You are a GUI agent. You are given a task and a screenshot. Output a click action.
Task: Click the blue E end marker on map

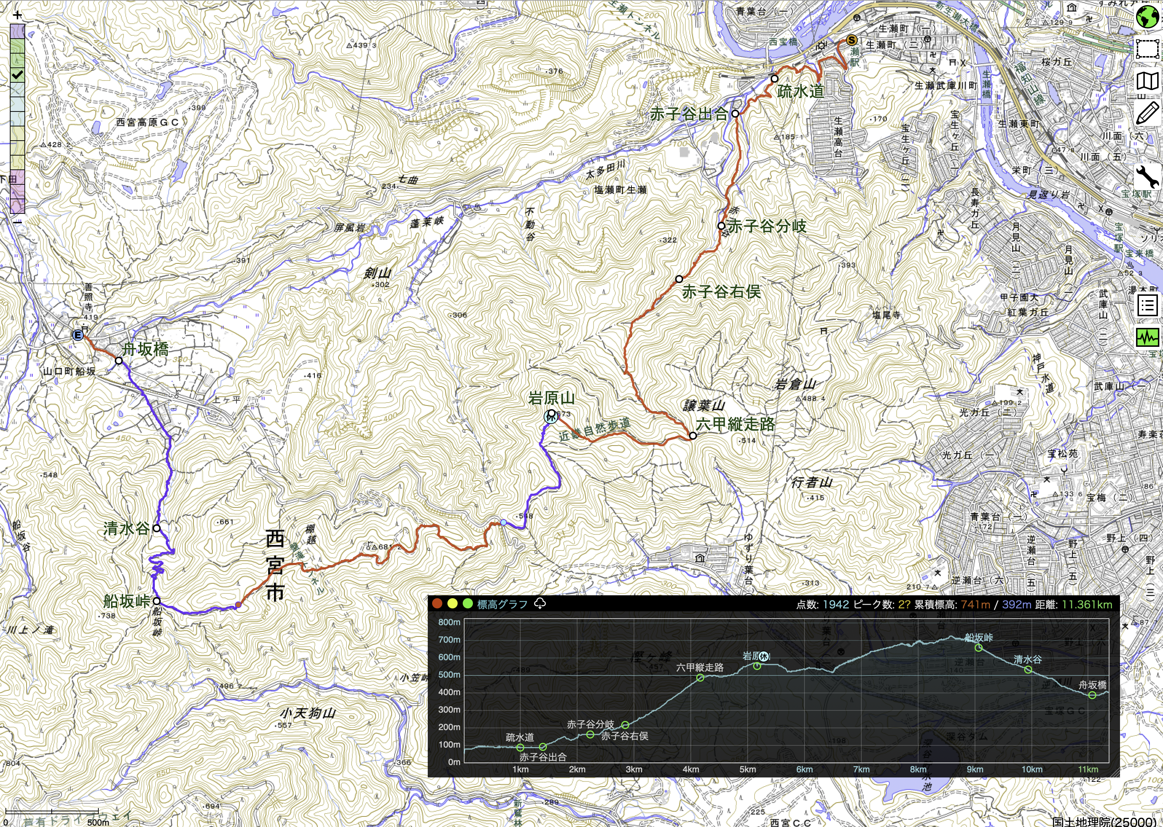pyautogui.click(x=77, y=334)
